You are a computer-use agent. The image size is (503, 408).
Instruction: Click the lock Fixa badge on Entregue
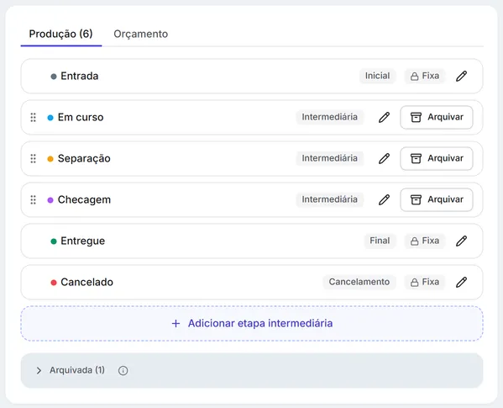(x=425, y=241)
